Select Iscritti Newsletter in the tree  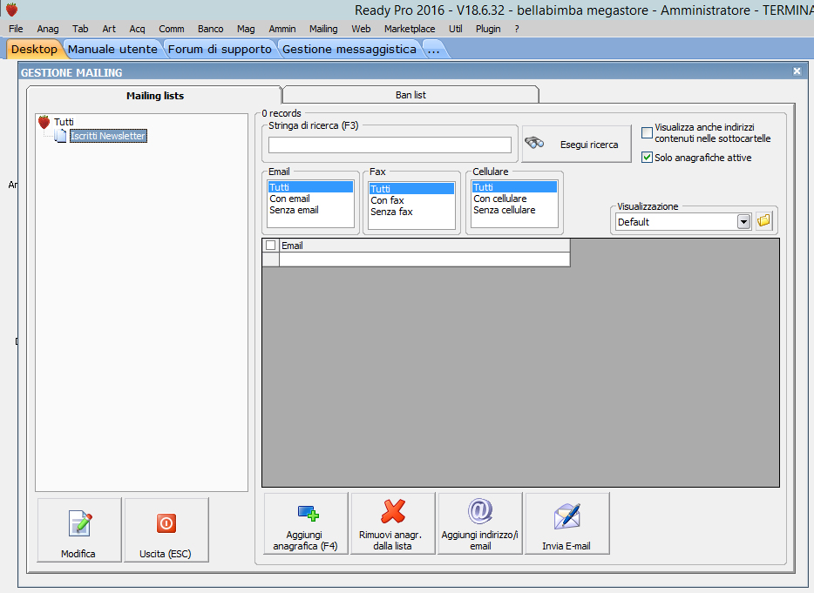click(108, 136)
